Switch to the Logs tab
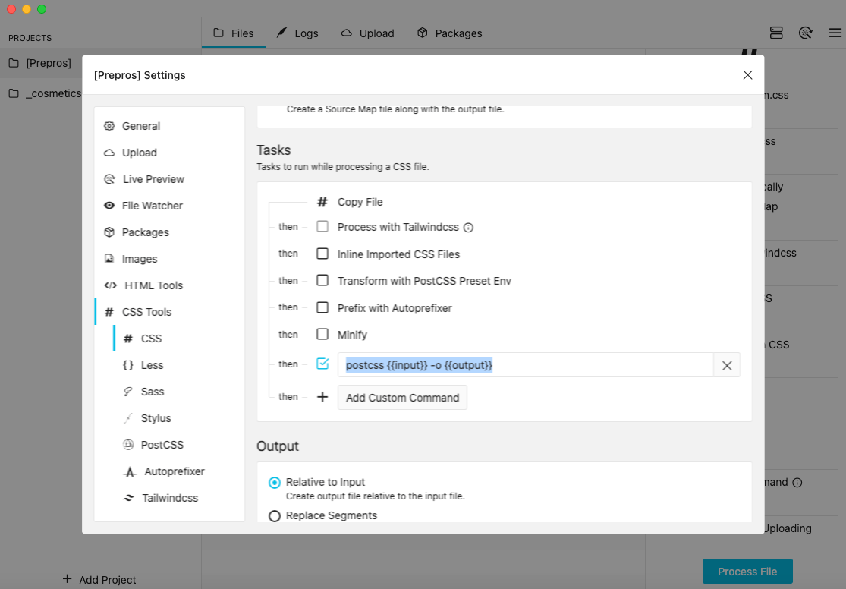846x589 pixels. click(297, 33)
